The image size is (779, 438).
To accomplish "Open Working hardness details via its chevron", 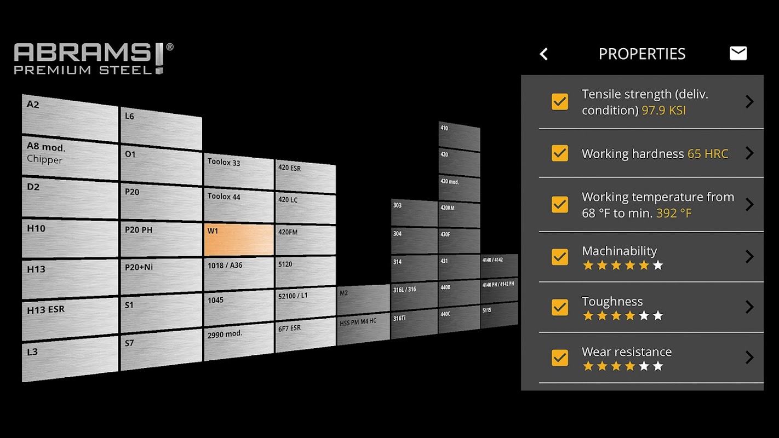I will [x=749, y=153].
